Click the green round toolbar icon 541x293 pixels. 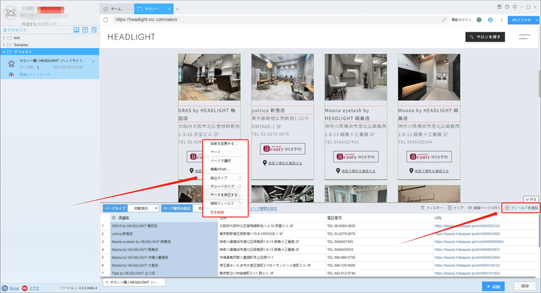[x=479, y=20]
